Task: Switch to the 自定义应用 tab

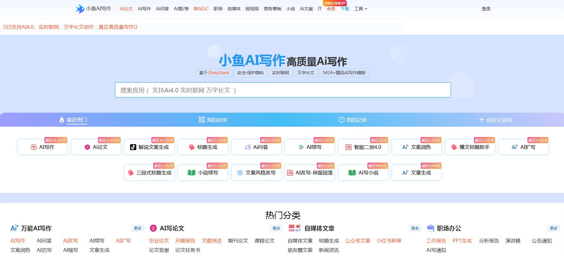Action: coord(495,120)
